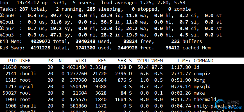
Task: Click the USER column header
Action: (25, 61)
